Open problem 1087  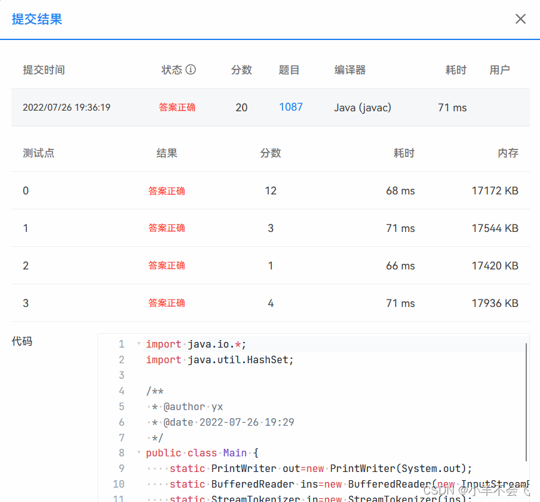[291, 107]
